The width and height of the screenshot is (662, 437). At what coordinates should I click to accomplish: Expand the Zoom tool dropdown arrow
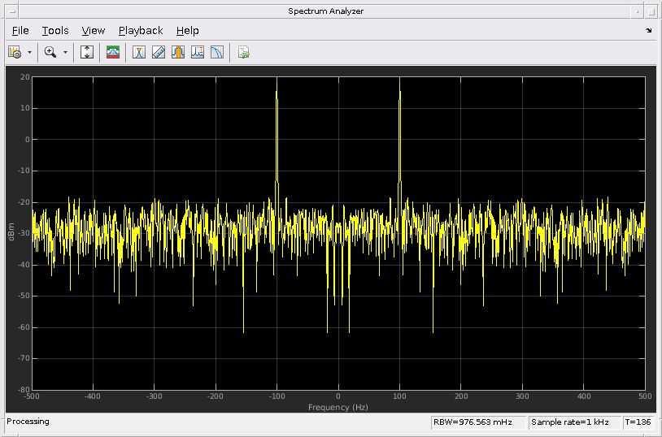pos(65,52)
